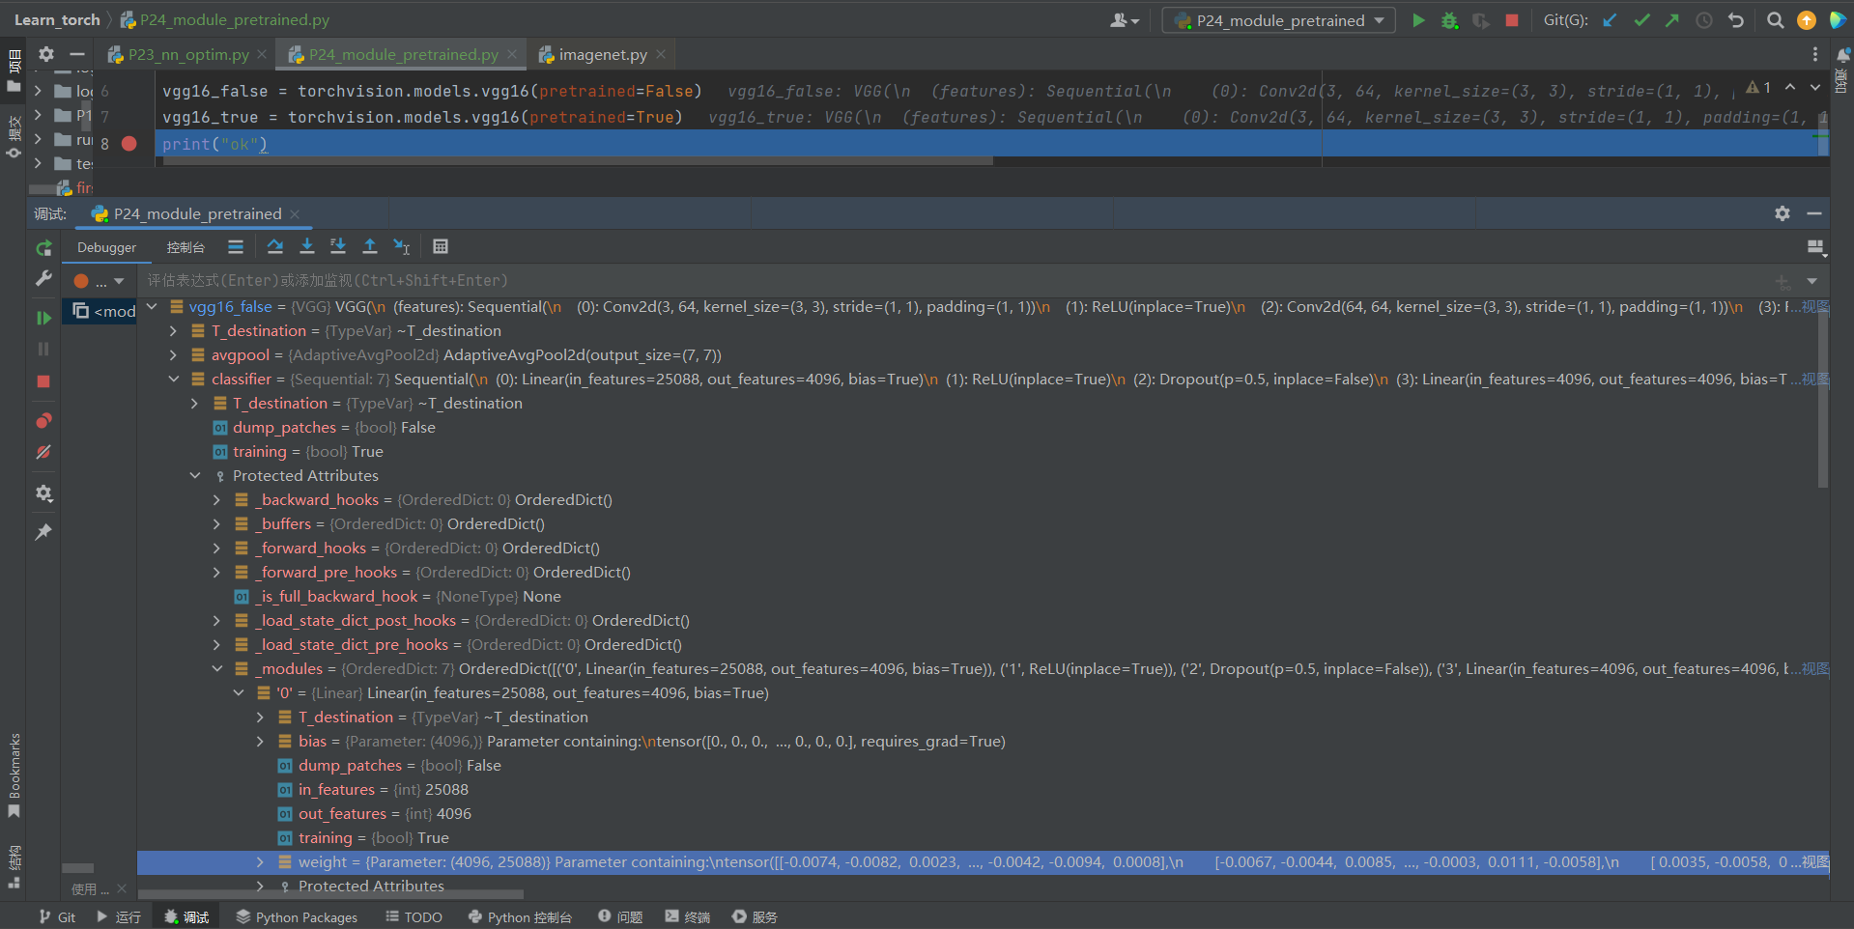
Task: Show Git history with the clock icon
Action: click(1704, 20)
